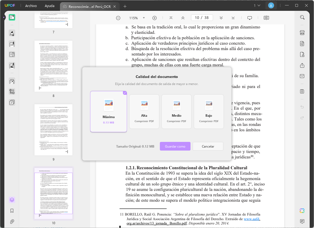Viewport: 314px width, 228px height.
Task: Open the Fill and Sign tool icon
Action: 12,66
